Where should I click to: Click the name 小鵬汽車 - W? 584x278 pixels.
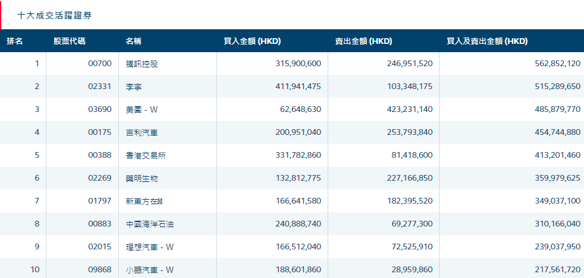[150, 270]
